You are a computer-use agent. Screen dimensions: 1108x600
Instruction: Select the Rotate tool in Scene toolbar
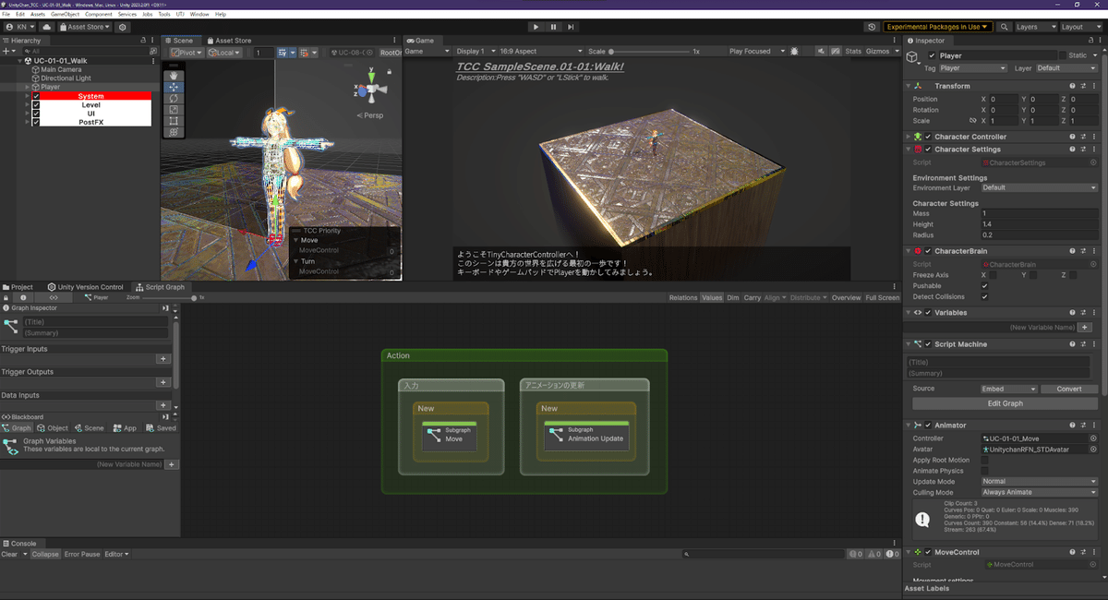172,98
